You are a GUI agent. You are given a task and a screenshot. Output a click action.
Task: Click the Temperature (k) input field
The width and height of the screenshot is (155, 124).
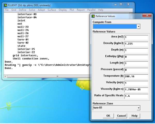[x=136, y=76]
